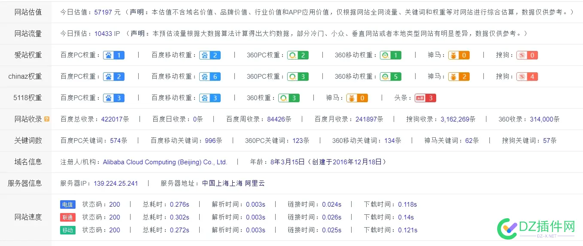Open 360PC keyword count 123

click(298, 140)
